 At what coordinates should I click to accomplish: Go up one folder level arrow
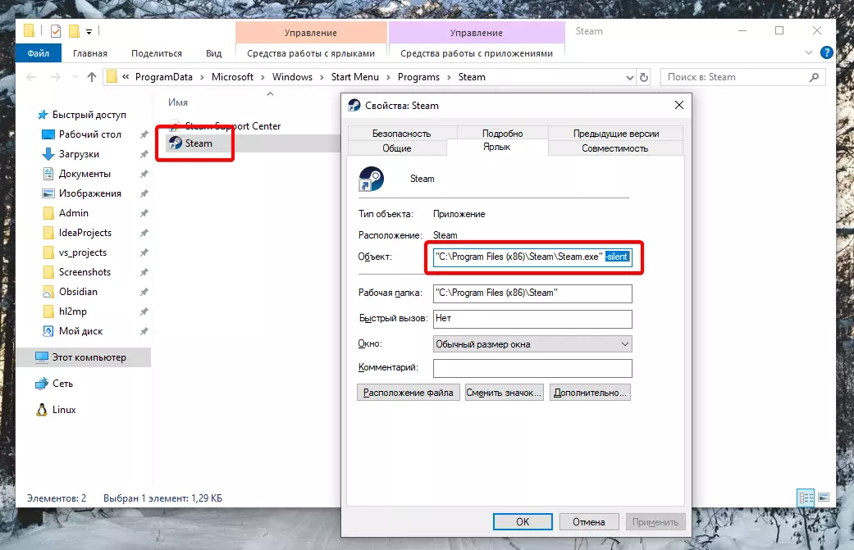(x=92, y=77)
